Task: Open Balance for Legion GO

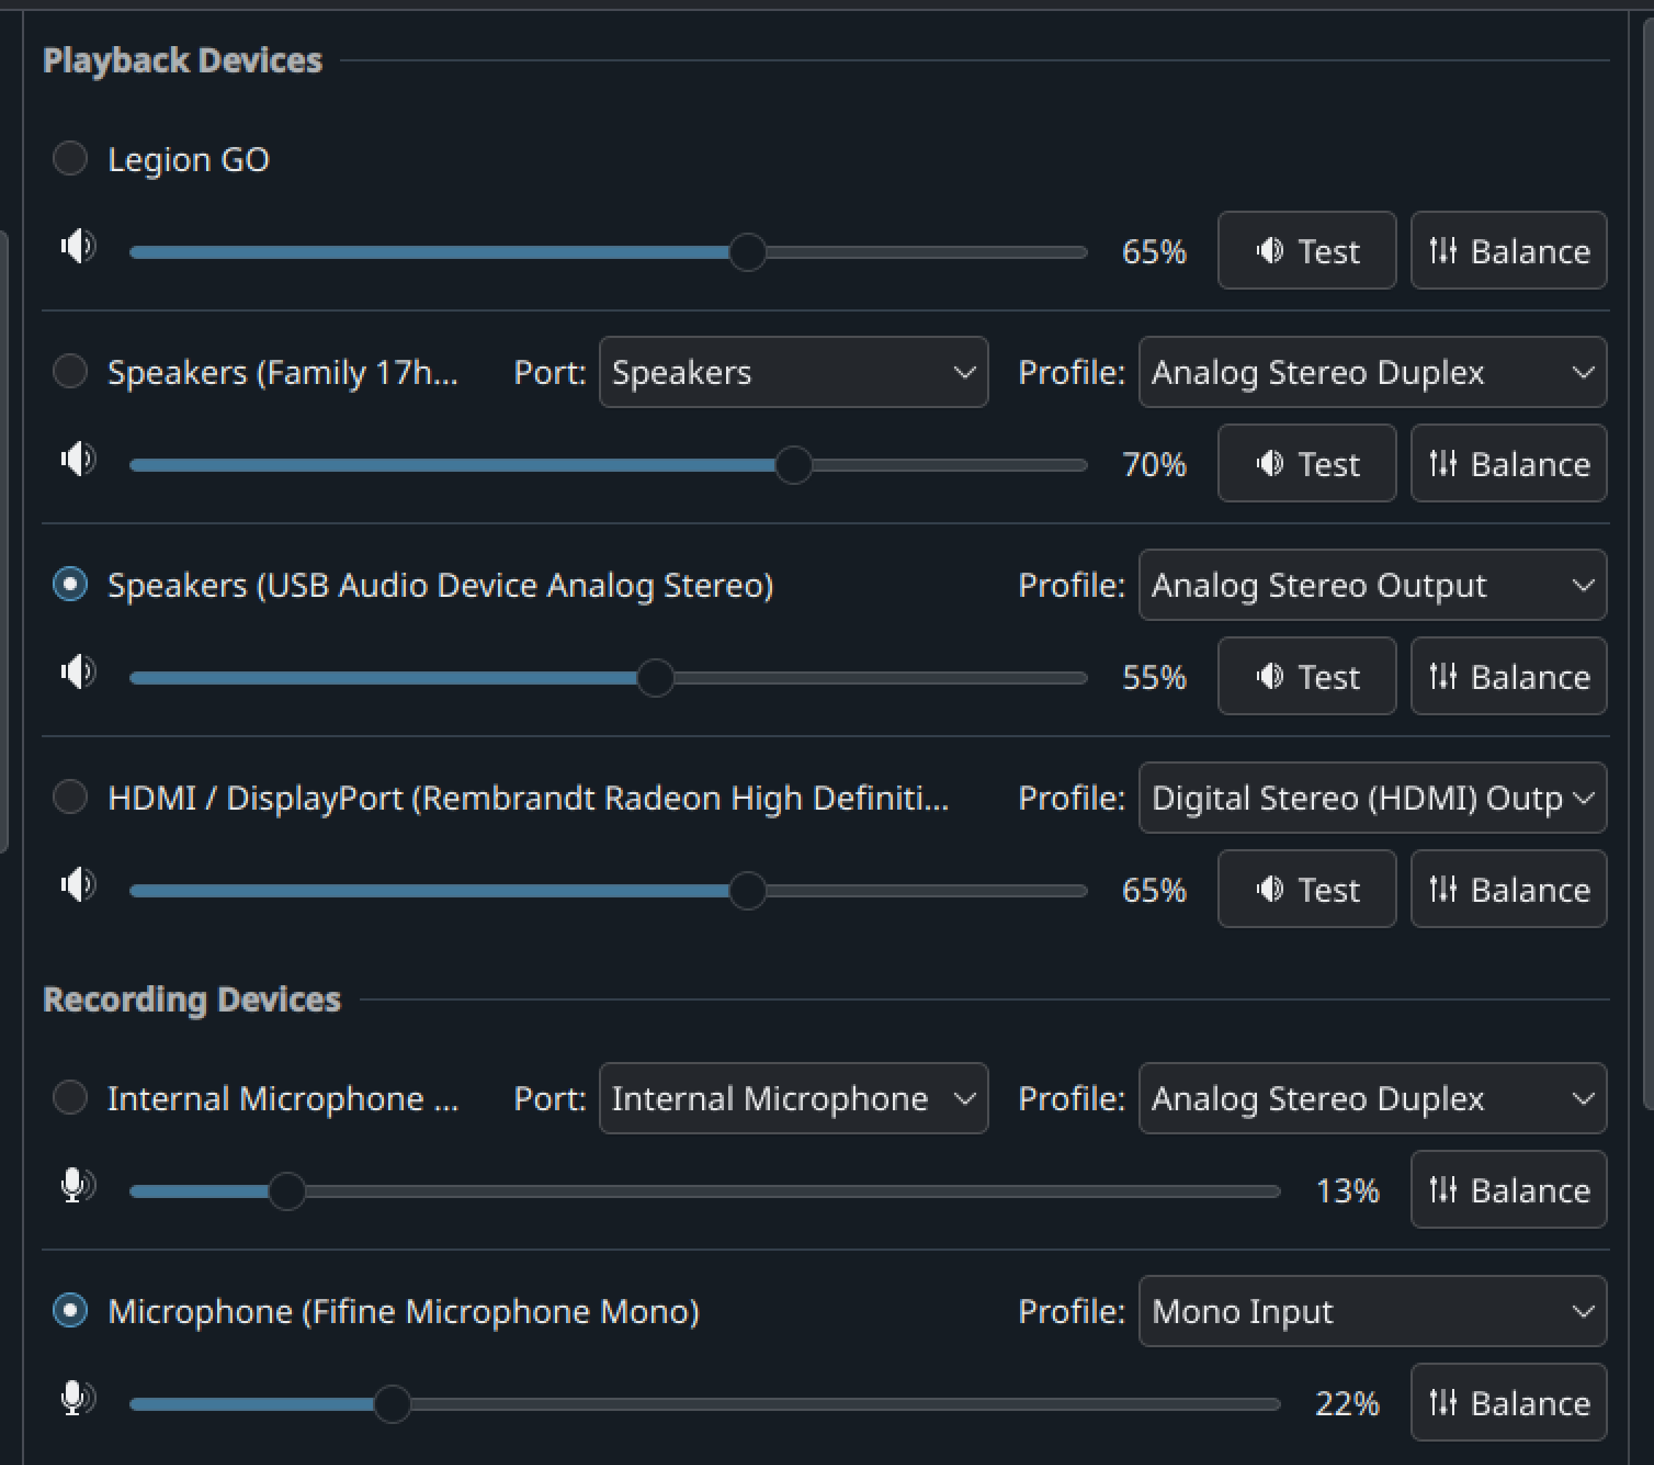Action: tap(1508, 251)
